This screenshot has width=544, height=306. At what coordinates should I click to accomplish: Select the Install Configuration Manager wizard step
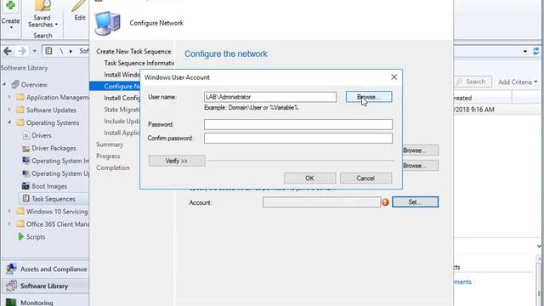(x=122, y=99)
